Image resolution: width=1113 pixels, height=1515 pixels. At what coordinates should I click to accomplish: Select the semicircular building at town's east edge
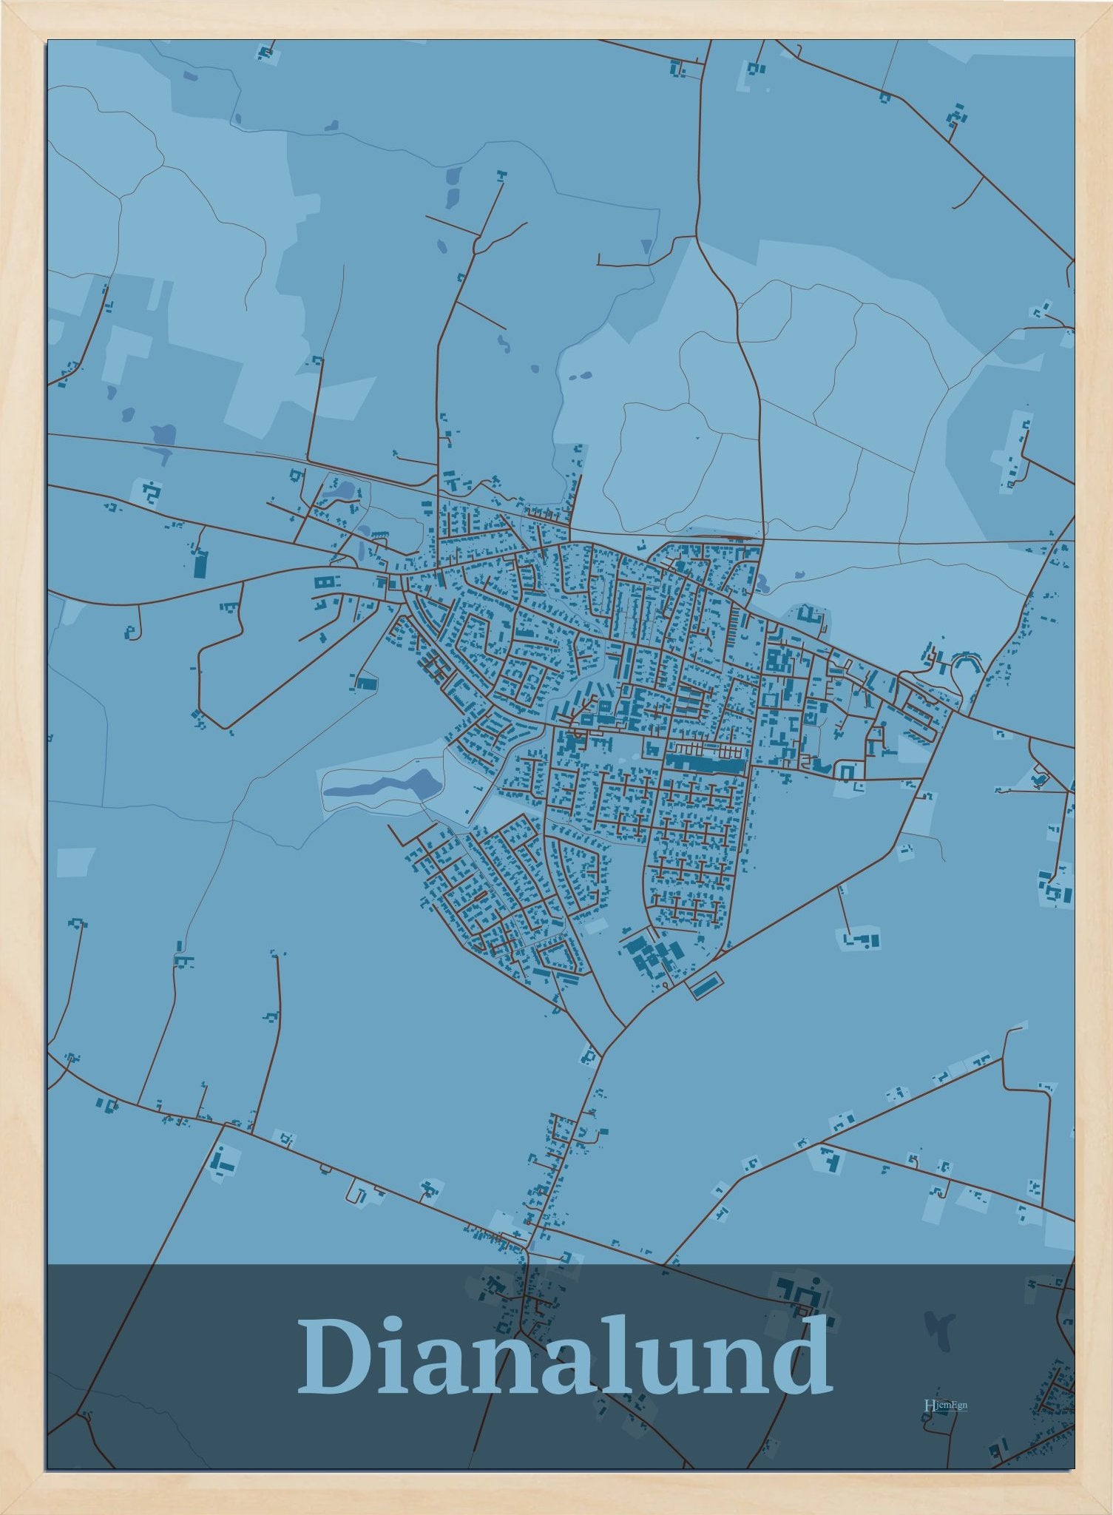click(x=965, y=662)
